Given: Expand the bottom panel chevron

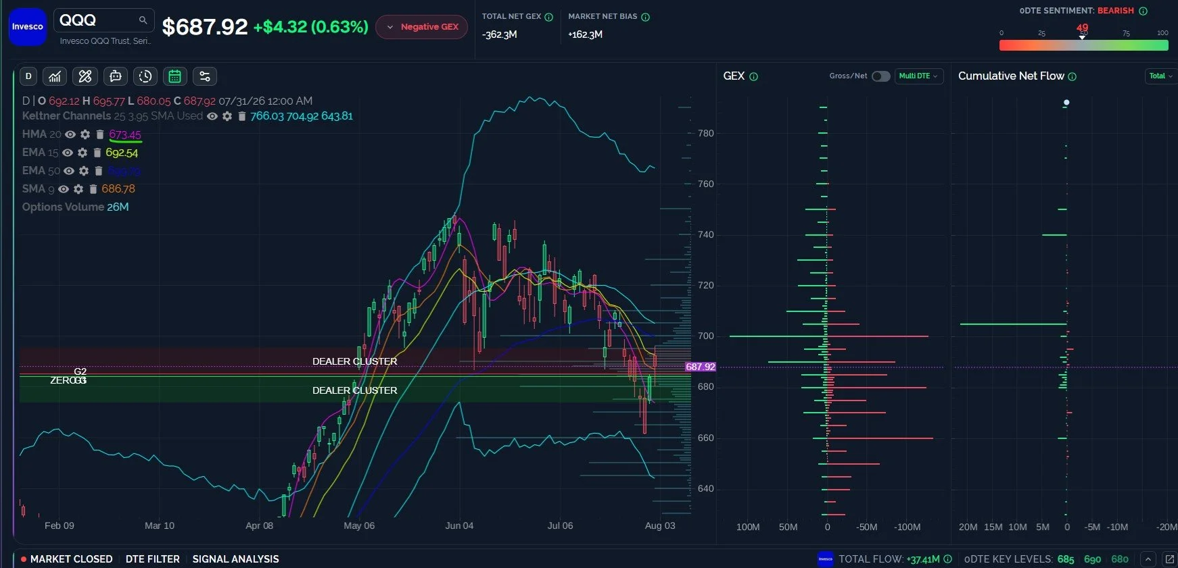Looking at the screenshot, I should (x=1148, y=559).
